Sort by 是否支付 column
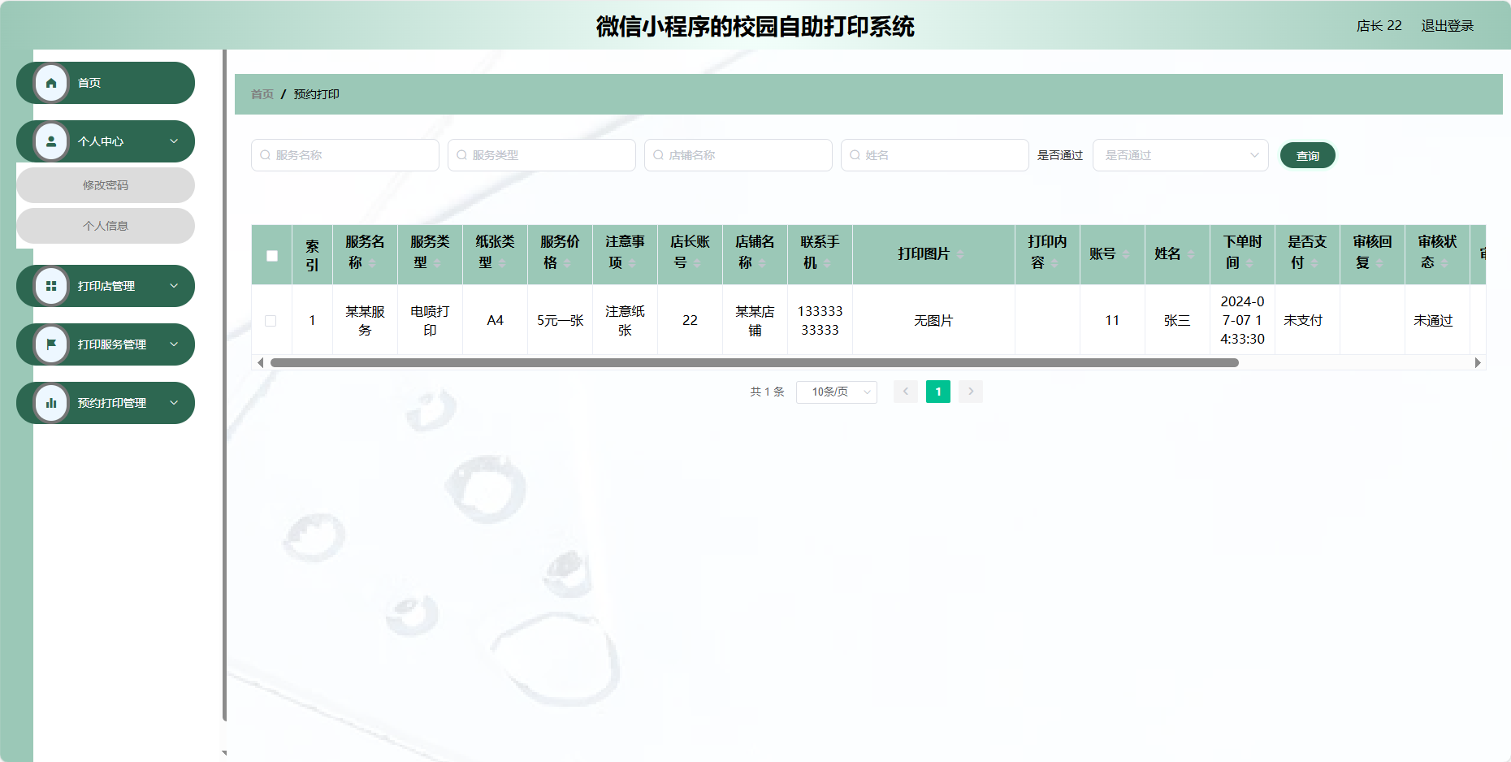1511x762 pixels. coord(1314,263)
